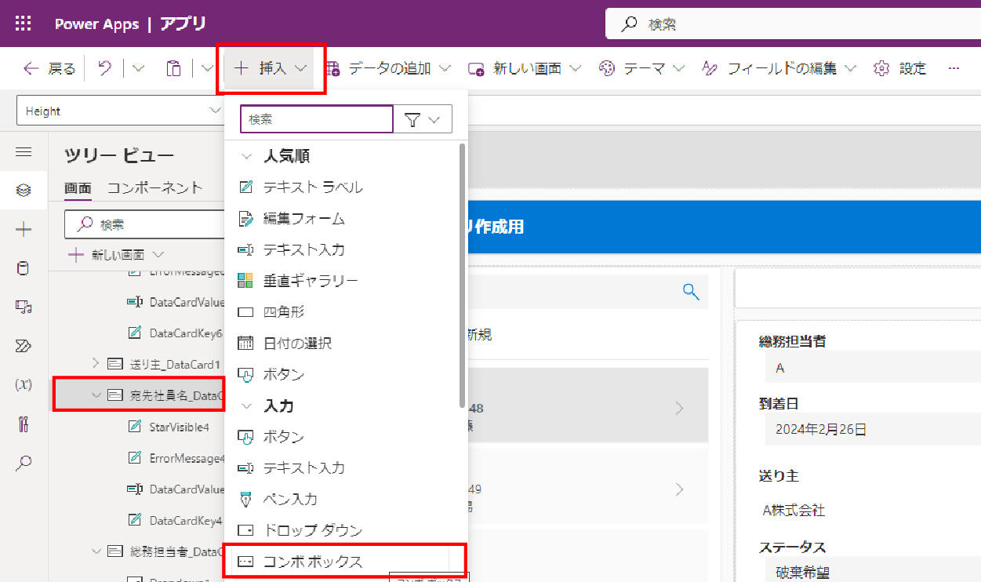Open the Media icon in sidebar
The height and width of the screenshot is (582, 981).
click(24, 307)
